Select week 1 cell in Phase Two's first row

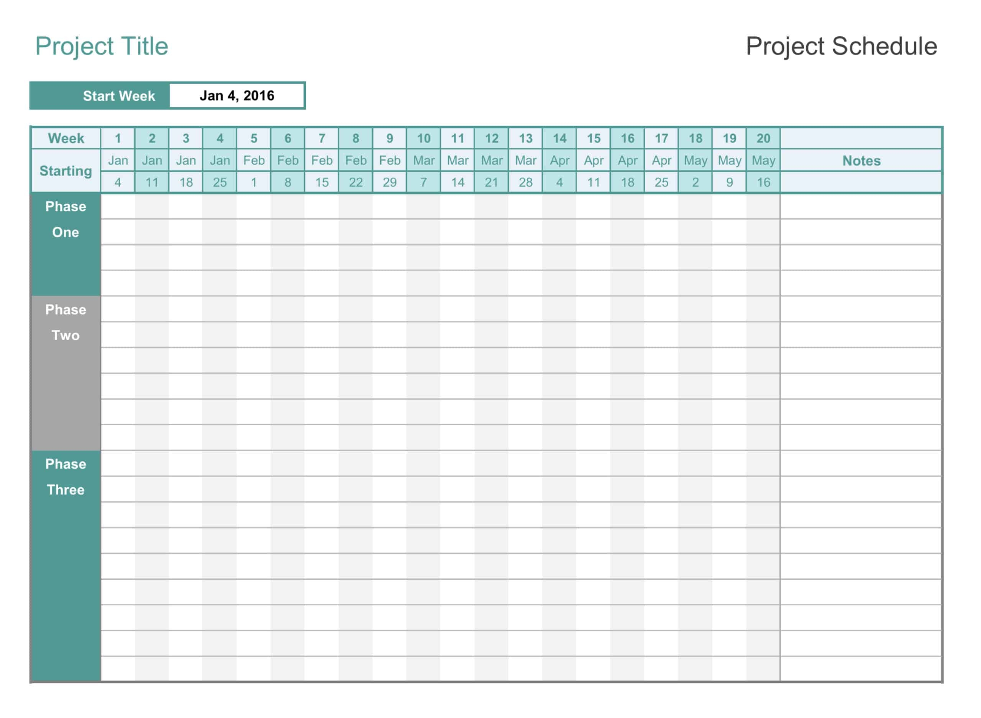pyautogui.click(x=118, y=310)
